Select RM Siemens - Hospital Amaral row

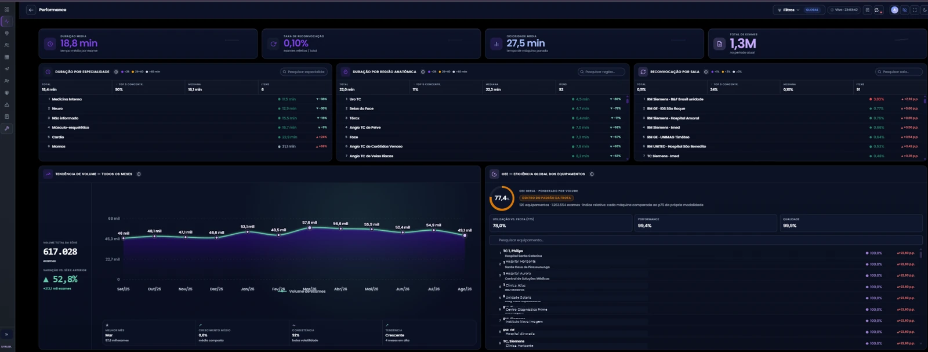[x=778, y=118]
